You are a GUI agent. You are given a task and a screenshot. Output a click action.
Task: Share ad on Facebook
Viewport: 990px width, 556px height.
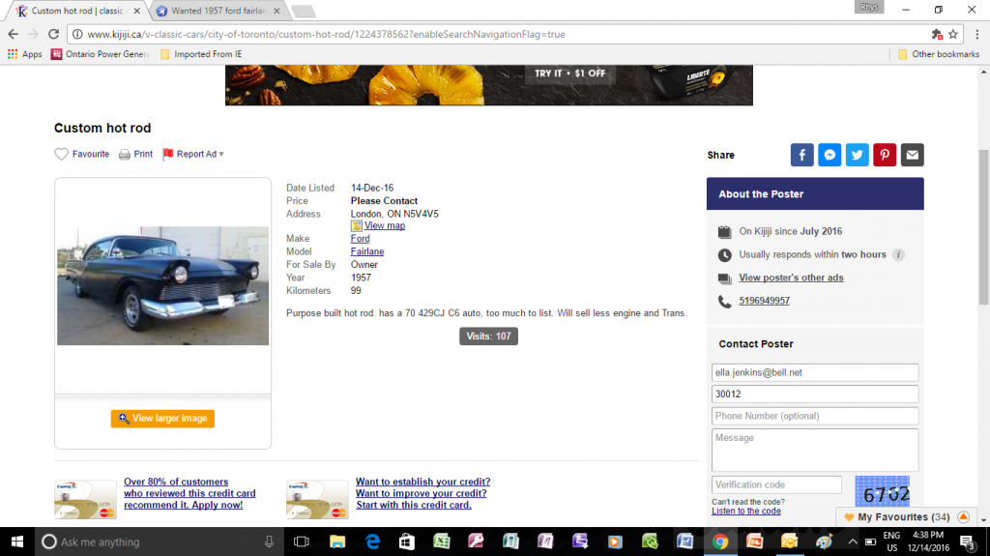(x=801, y=155)
